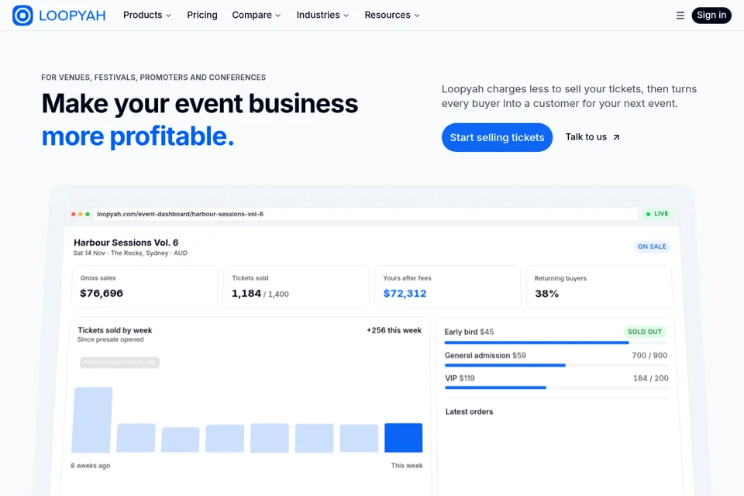The height and width of the screenshot is (496, 744).
Task: Click the General admission progress bar
Action: [556, 366]
